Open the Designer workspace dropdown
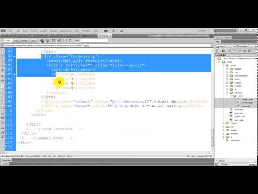This screenshot has height=194, width=258. click(x=203, y=31)
